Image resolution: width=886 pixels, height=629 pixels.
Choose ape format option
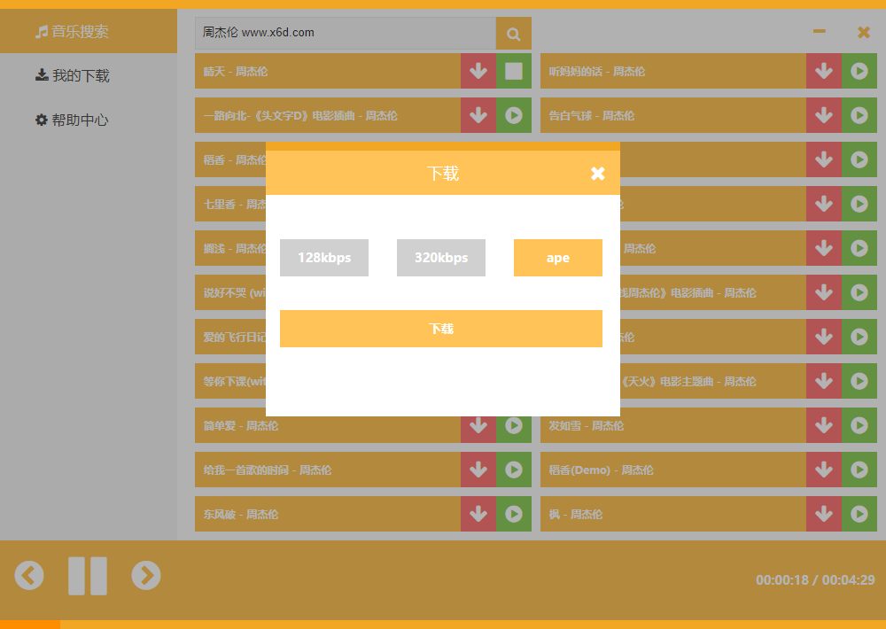pos(558,258)
